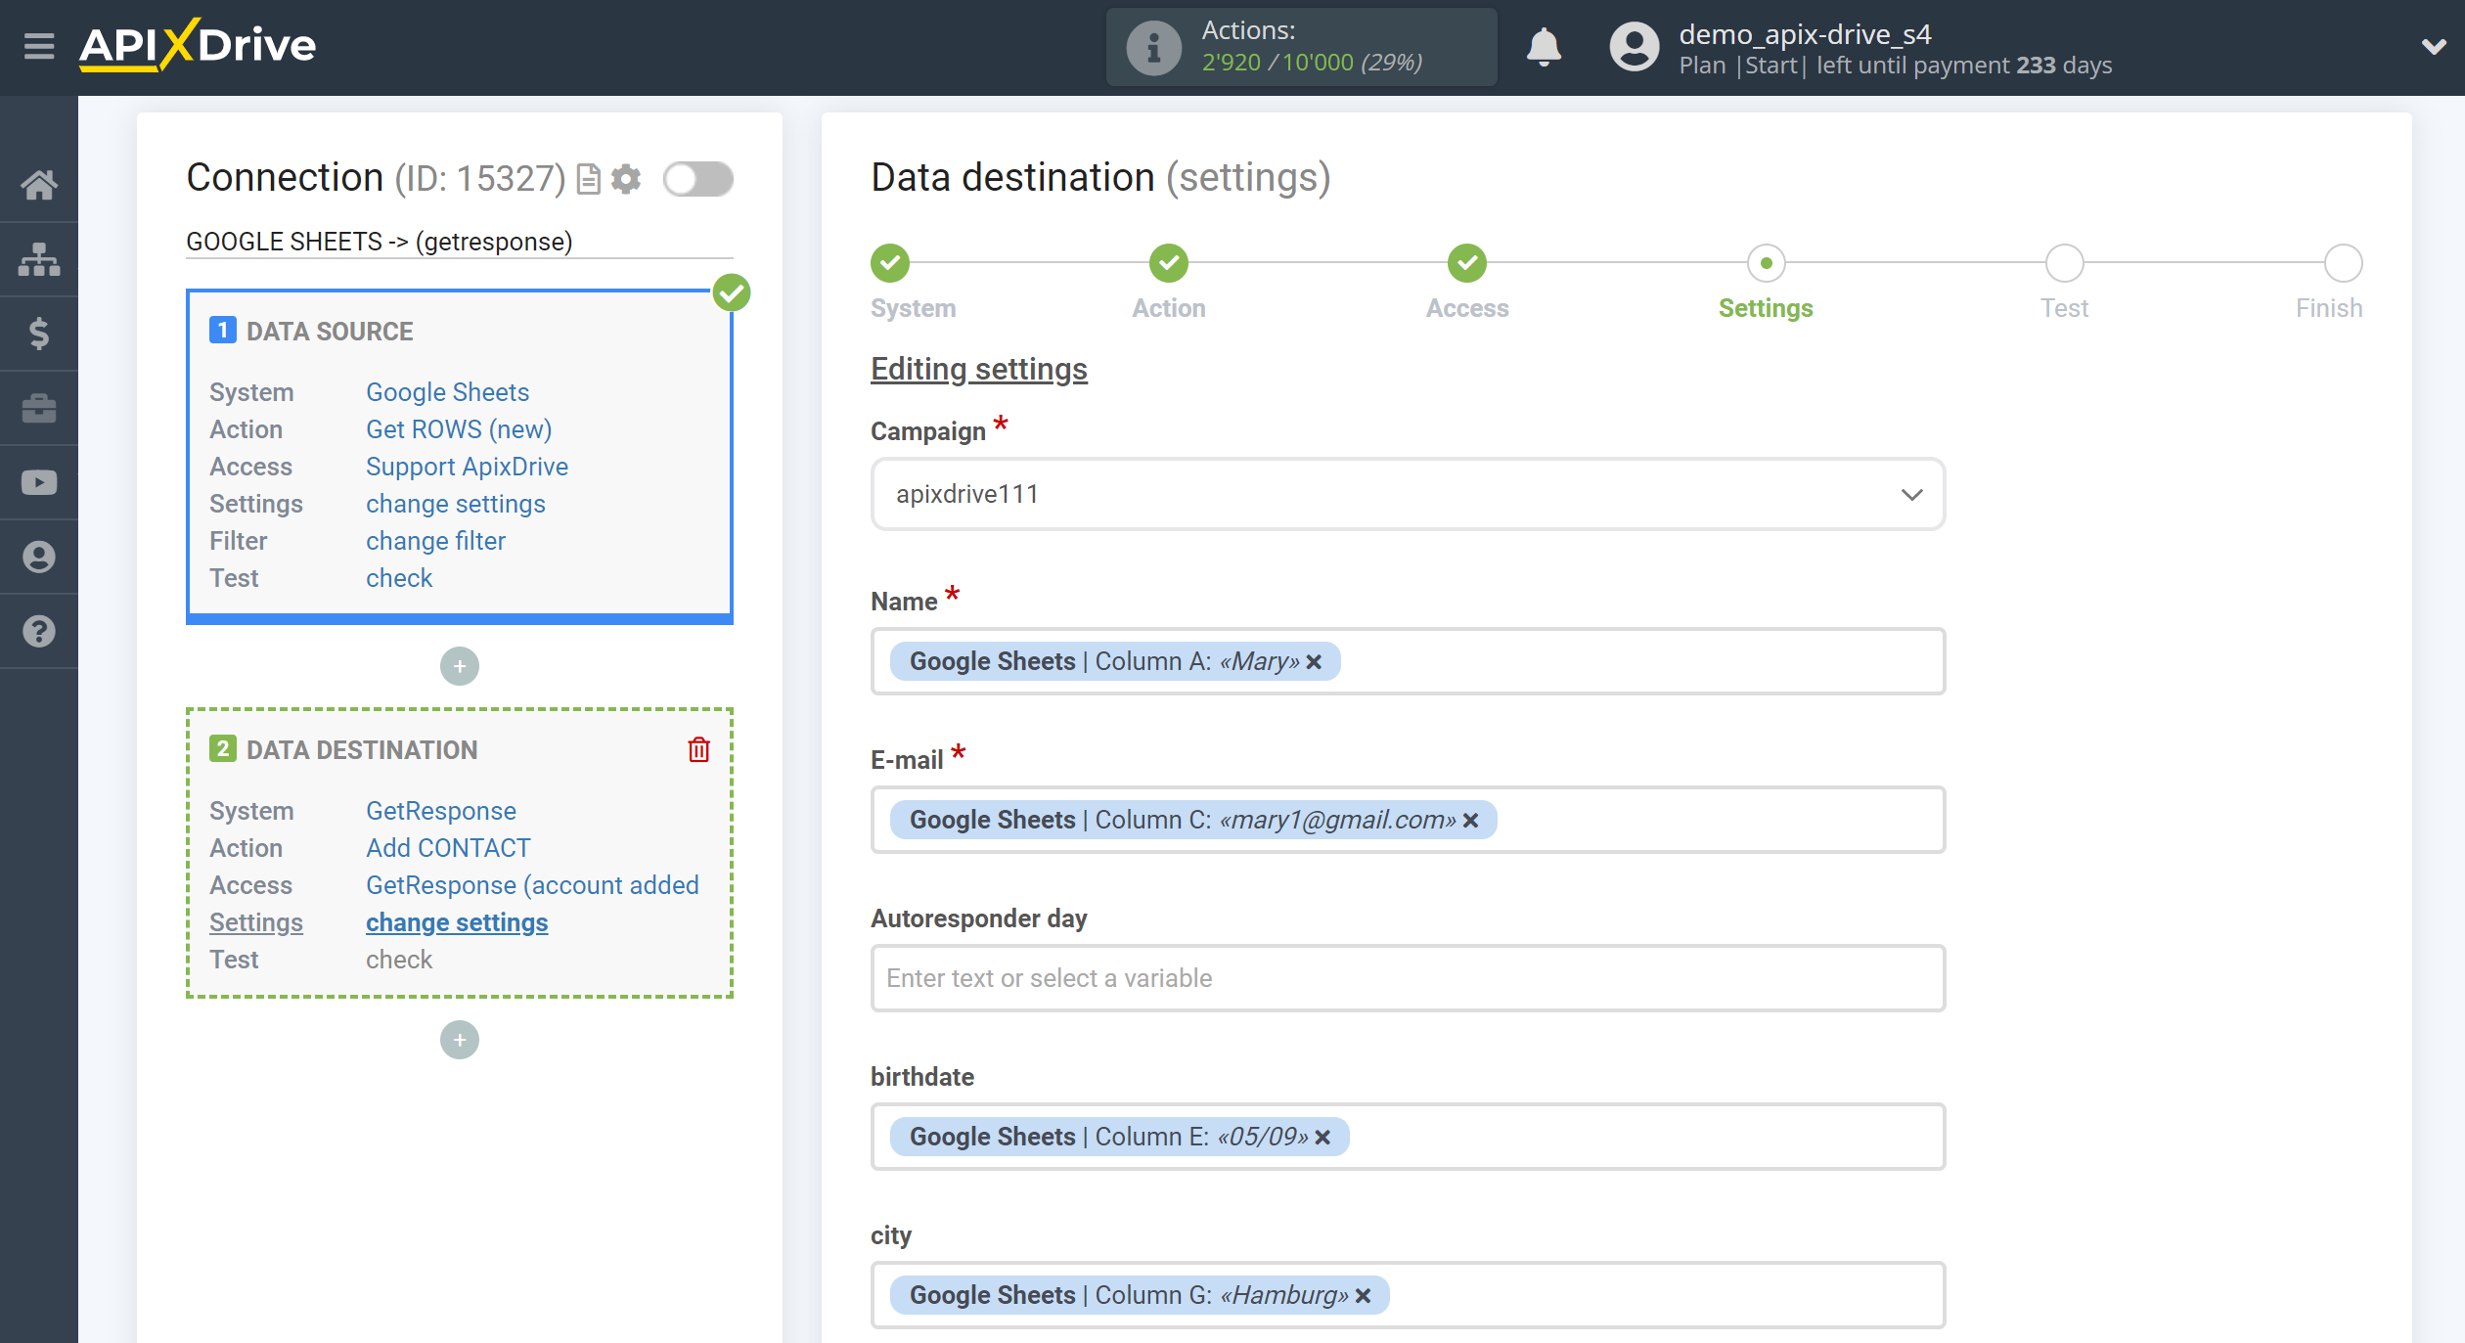The height and width of the screenshot is (1343, 2465).
Task: Go to the Access step
Action: pyautogui.click(x=1467, y=262)
